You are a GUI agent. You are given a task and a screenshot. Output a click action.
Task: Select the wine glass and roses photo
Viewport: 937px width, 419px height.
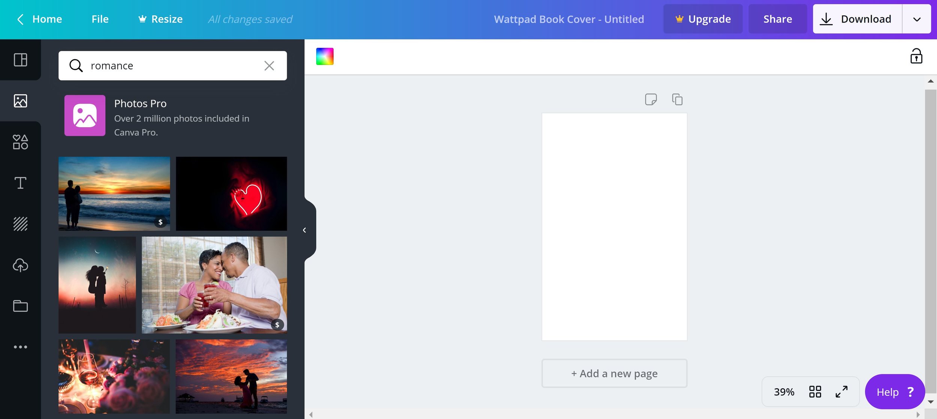[x=114, y=377]
